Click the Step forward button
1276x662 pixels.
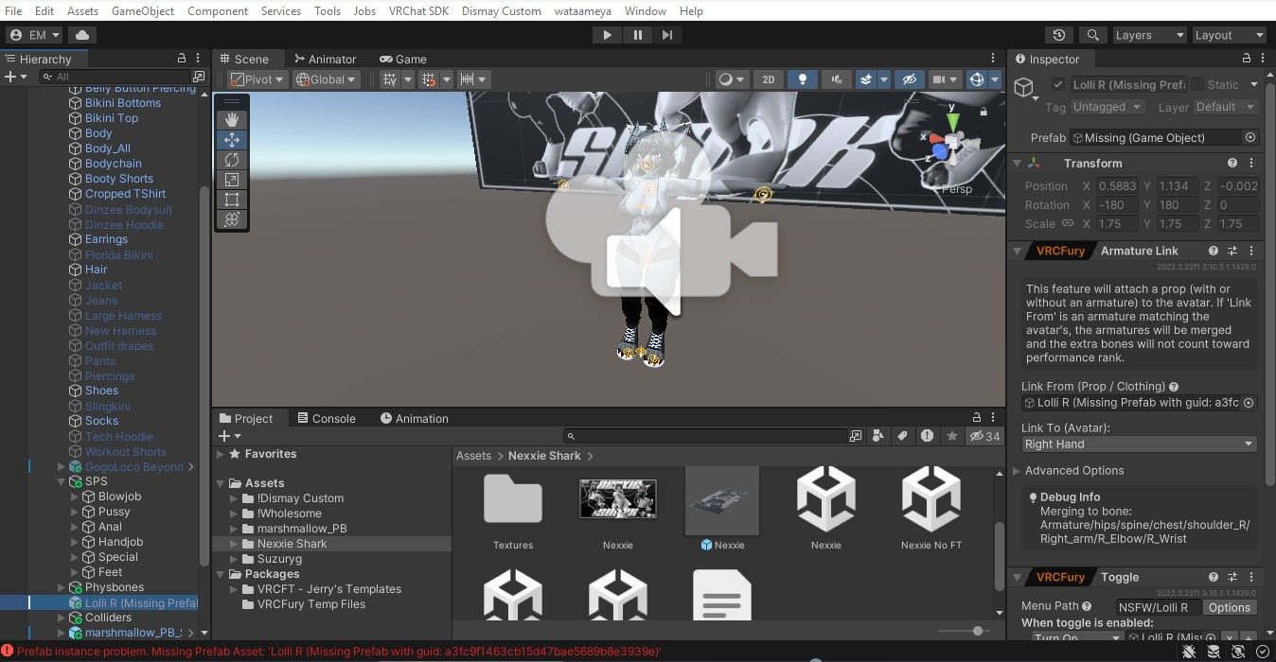point(667,35)
